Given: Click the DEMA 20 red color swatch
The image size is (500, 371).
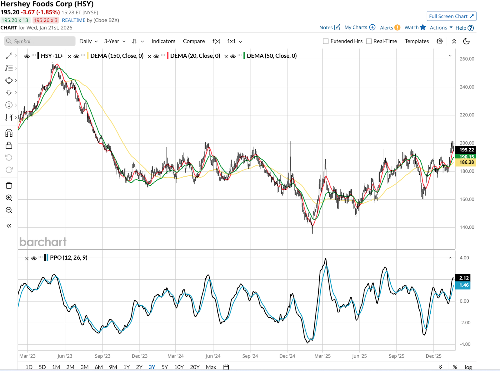Looking at the screenshot, I should pos(168,56).
